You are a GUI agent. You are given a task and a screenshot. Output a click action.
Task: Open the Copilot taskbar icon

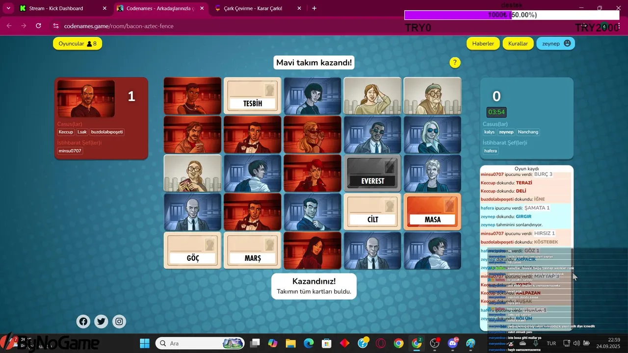tap(272, 343)
